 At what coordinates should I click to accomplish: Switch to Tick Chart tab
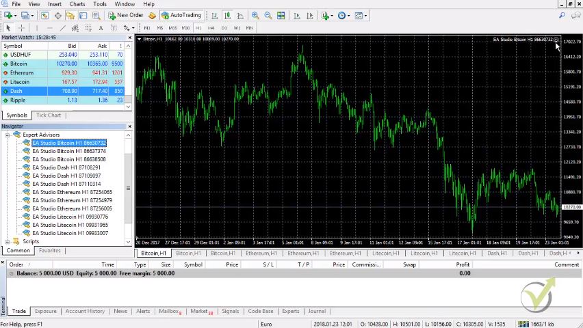[49, 115]
